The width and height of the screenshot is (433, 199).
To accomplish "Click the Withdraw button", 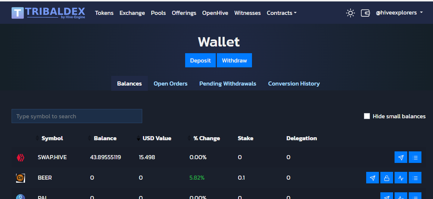I will point(234,60).
